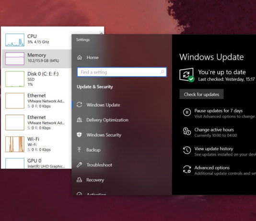This screenshot has width=256, height=221.
Task: Open Advanced options for updates
Action: tap(212, 167)
